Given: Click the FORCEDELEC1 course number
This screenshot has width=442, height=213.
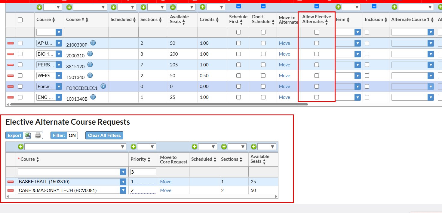Looking at the screenshot, I should coord(82,88).
